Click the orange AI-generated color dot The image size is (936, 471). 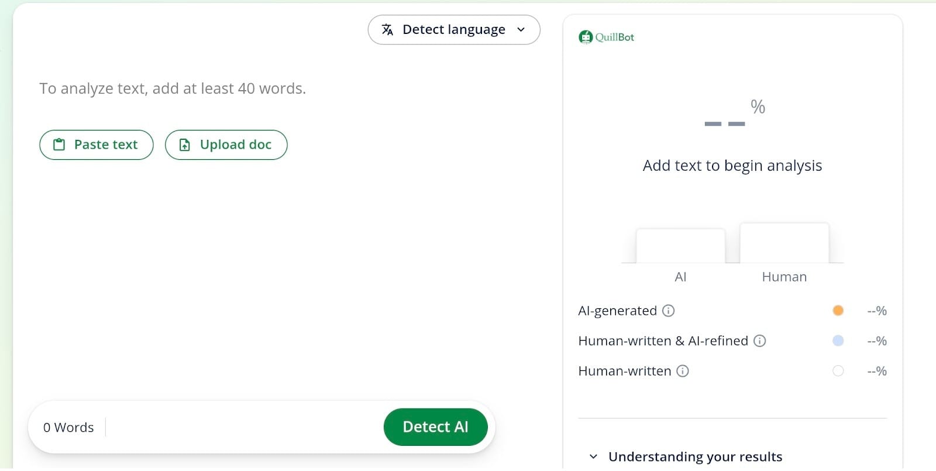838,311
